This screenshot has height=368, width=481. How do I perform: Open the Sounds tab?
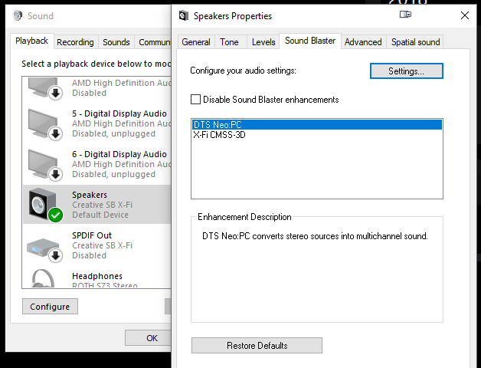[116, 42]
